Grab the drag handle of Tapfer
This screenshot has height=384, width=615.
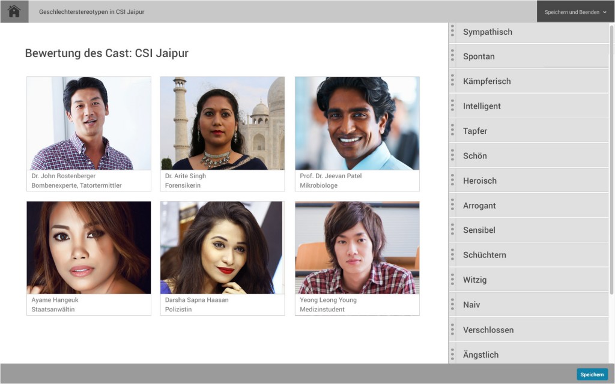point(452,130)
